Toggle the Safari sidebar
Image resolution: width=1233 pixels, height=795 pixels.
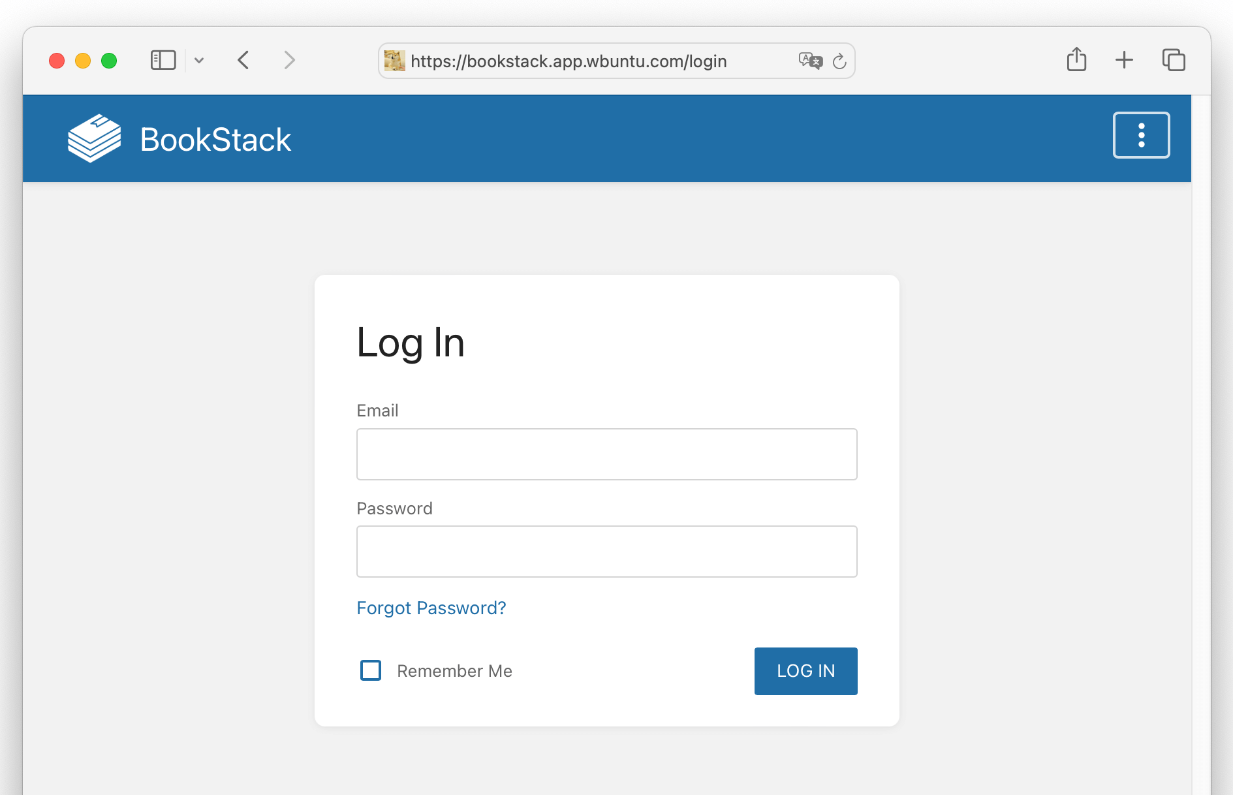point(163,61)
